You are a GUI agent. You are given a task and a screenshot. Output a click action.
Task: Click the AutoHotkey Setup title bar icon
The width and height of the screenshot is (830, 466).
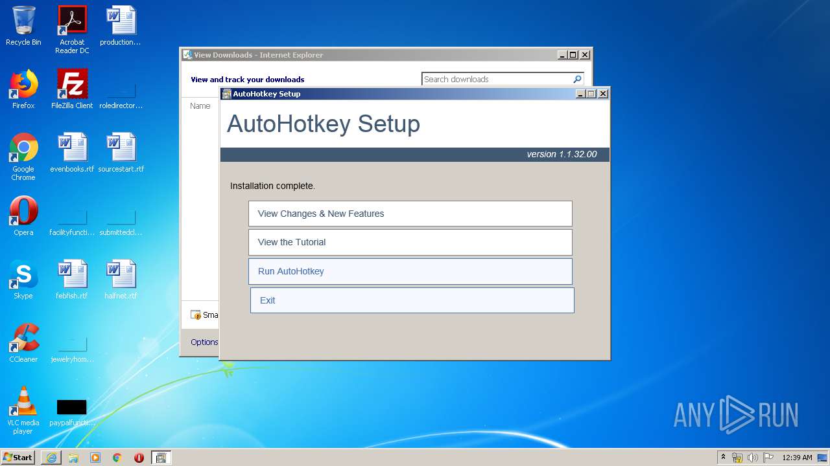pyautogui.click(x=226, y=94)
